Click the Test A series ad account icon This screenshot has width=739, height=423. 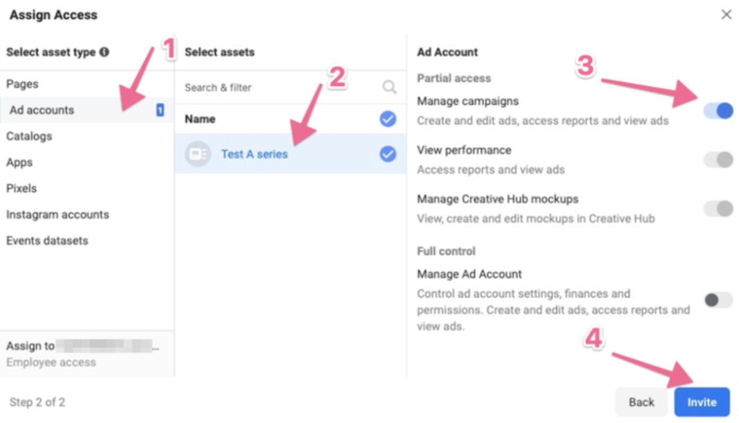[x=198, y=154]
